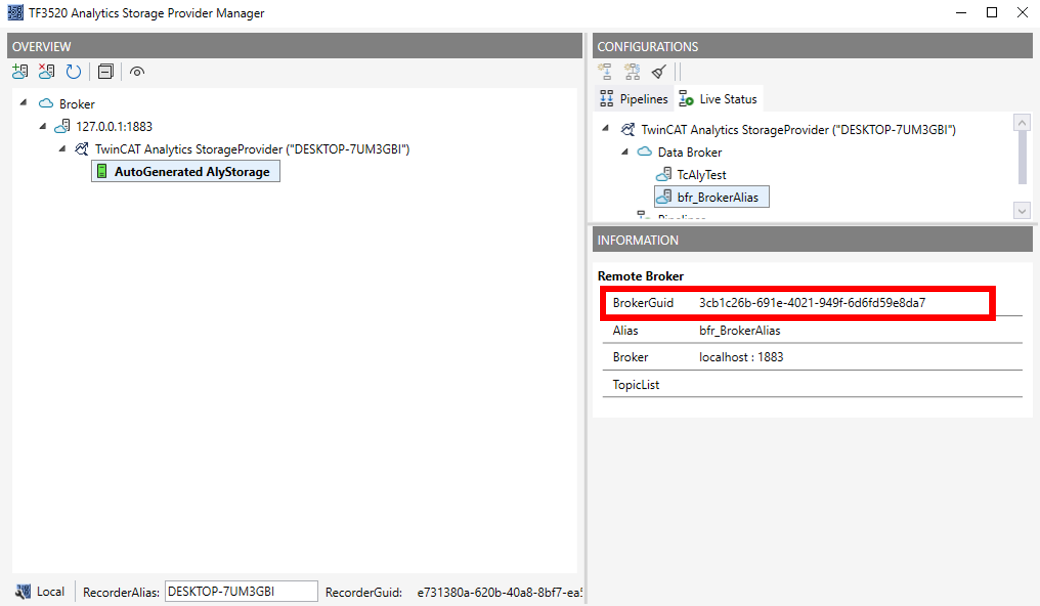Image resolution: width=1040 pixels, height=606 pixels.
Task: Click the Local label in status bar
Action: tap(50, 592)
